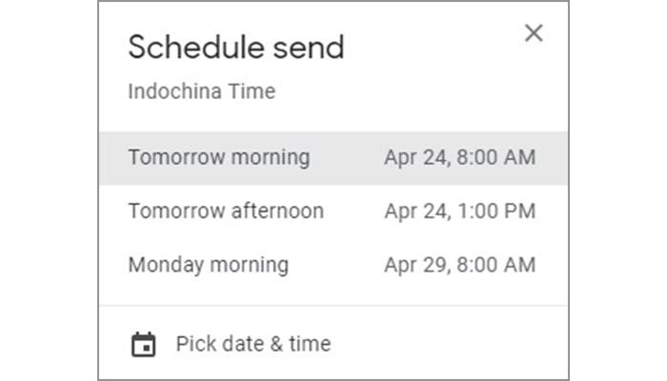The width and height of the screenshot is (667, 381).
Task: Click the highlighted row's gray background gap
Action: click(347, 157)
